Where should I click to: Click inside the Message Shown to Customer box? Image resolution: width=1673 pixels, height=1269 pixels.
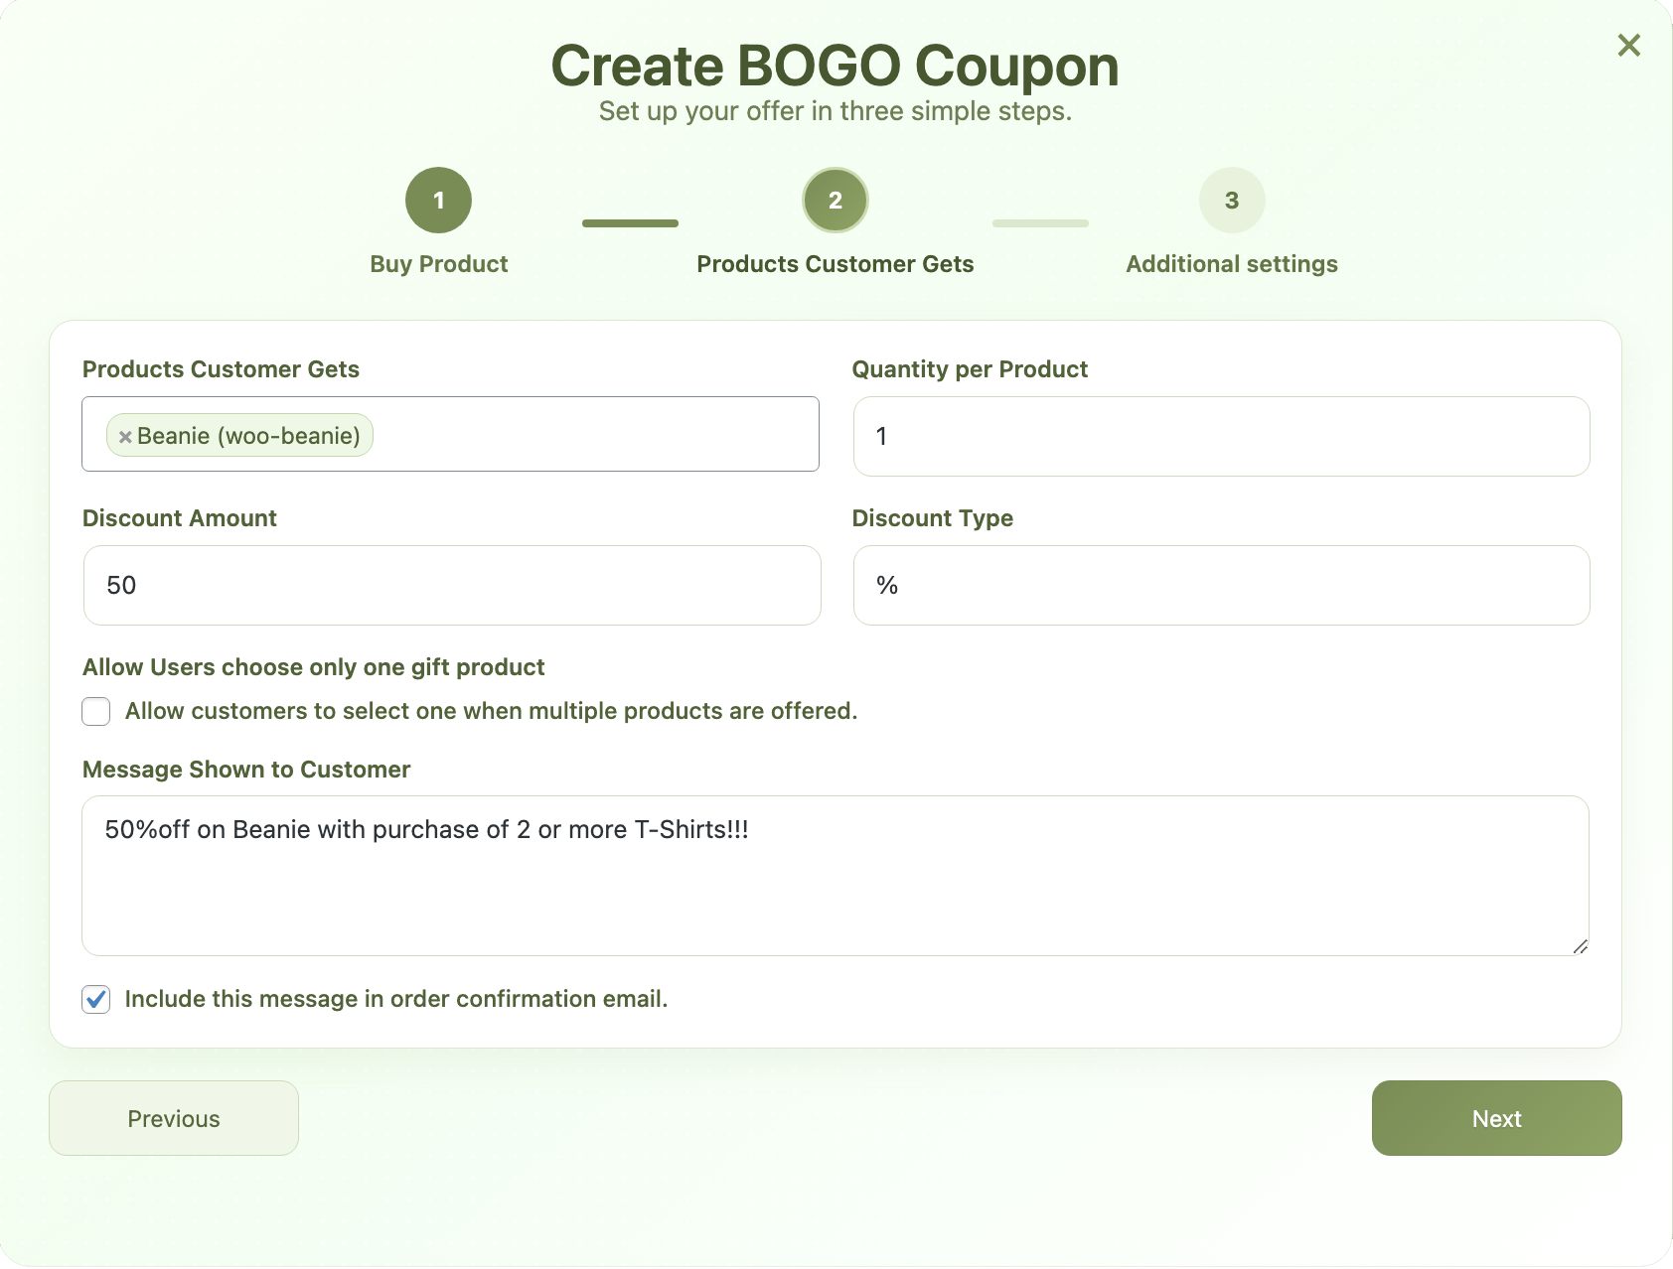click(835, 876)
